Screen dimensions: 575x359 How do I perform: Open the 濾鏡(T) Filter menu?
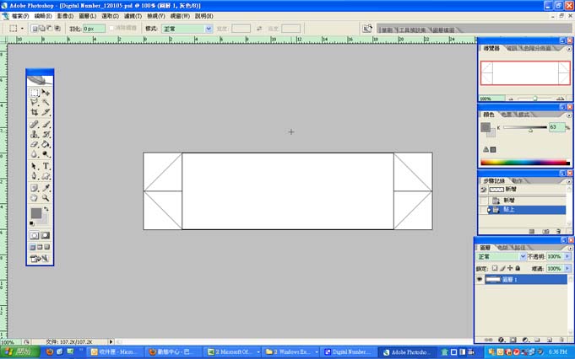[x=133, y=16]
